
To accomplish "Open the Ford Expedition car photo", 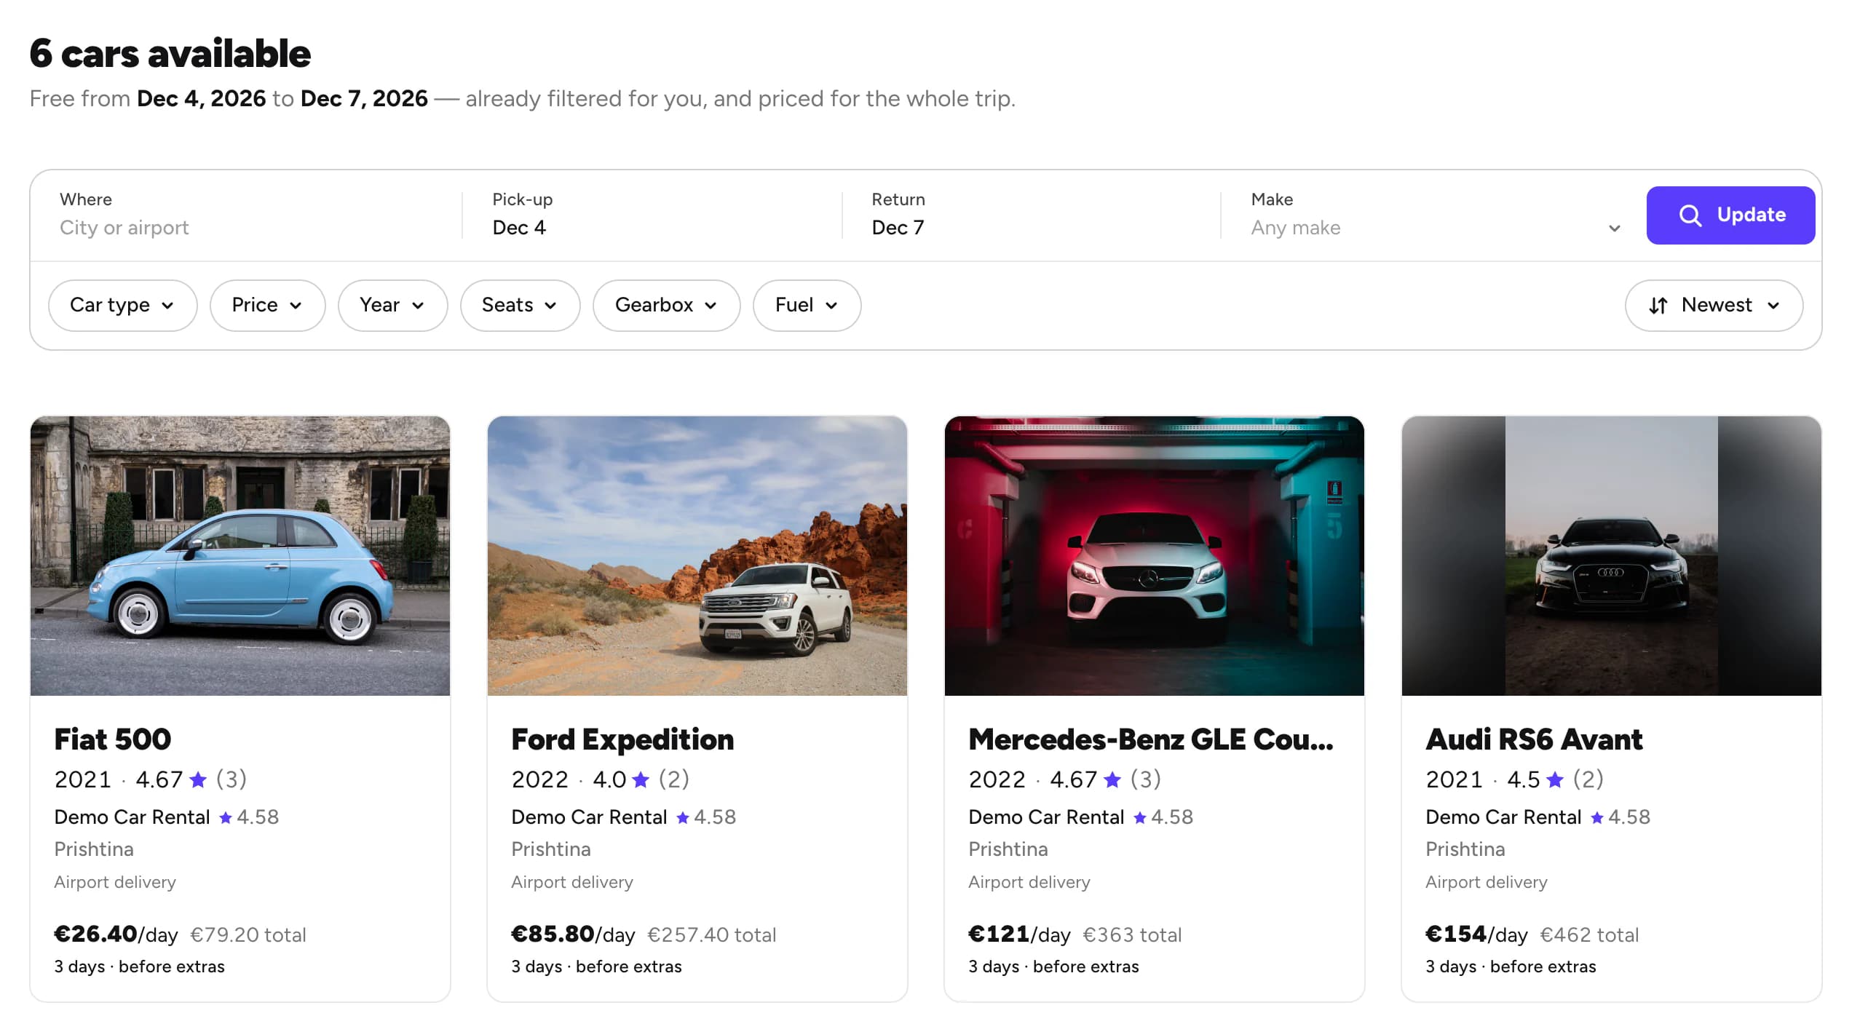I will (x=697, y=556).
